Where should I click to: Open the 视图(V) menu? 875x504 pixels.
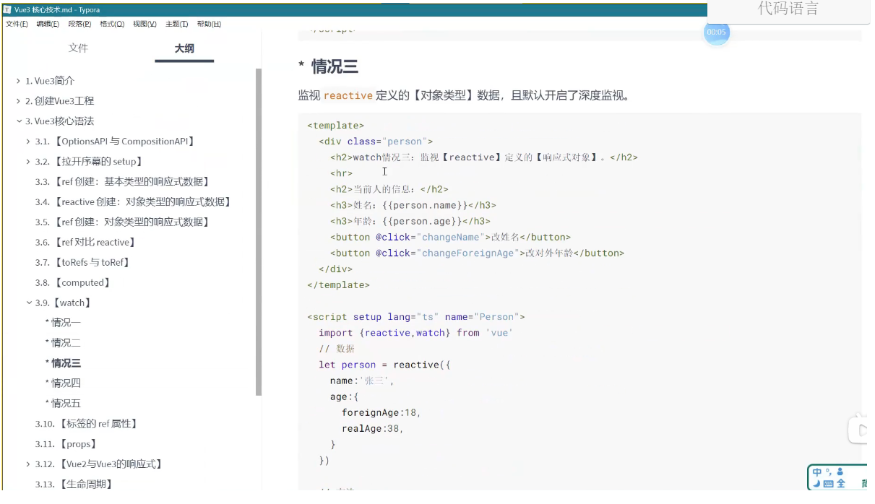coord(145,24)
